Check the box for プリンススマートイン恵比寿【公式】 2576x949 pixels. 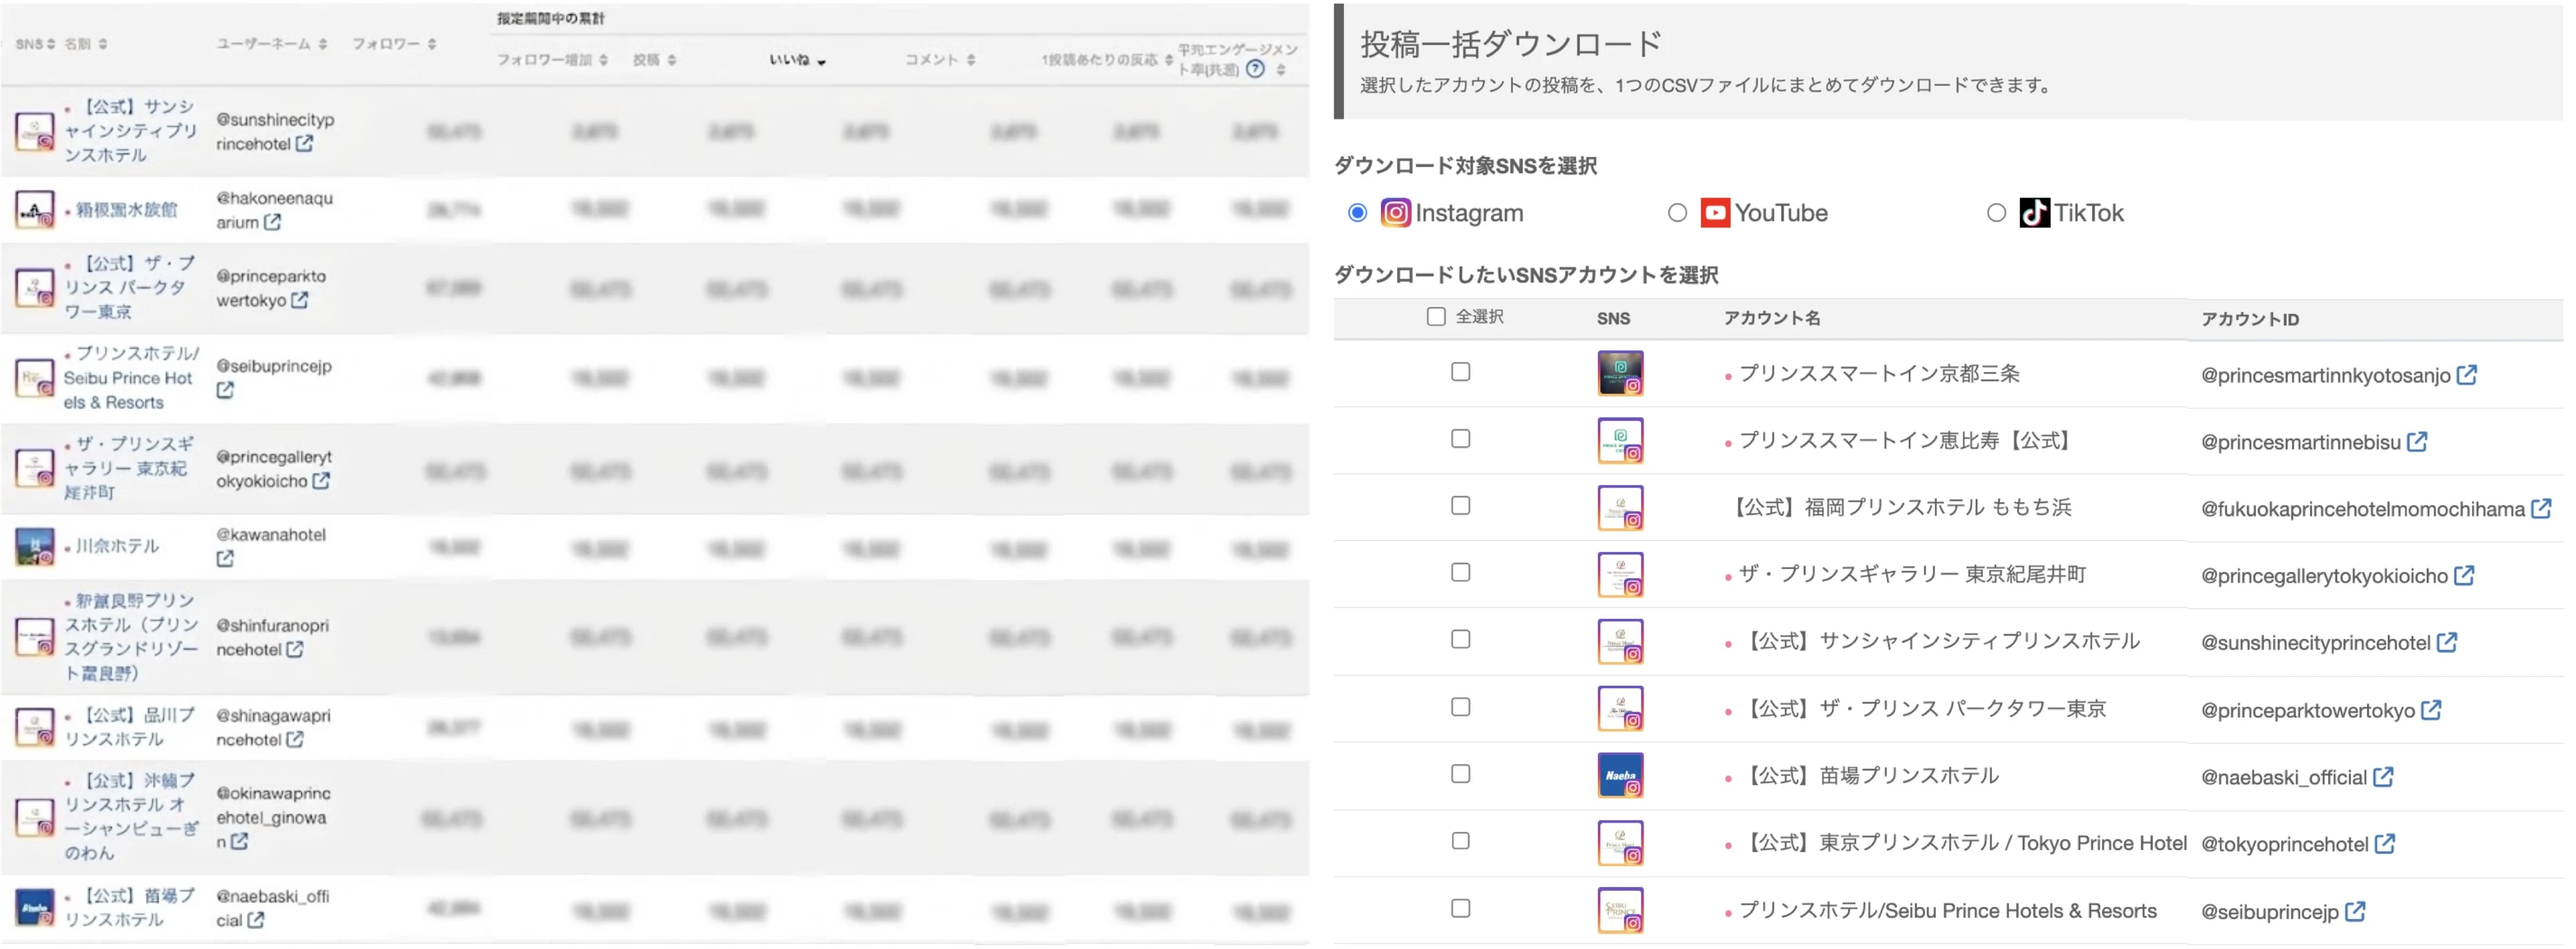pos(1461,439)
